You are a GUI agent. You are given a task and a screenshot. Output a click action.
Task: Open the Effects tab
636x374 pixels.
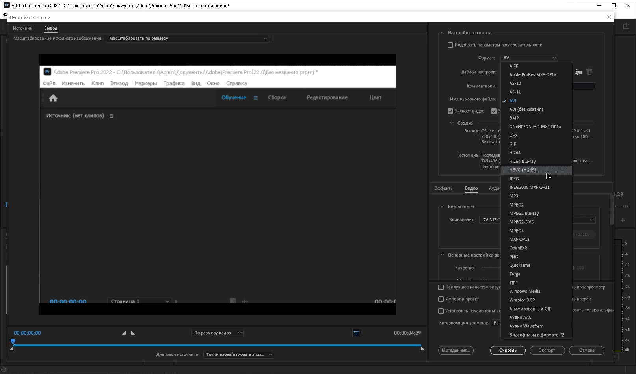pos(444,188)
